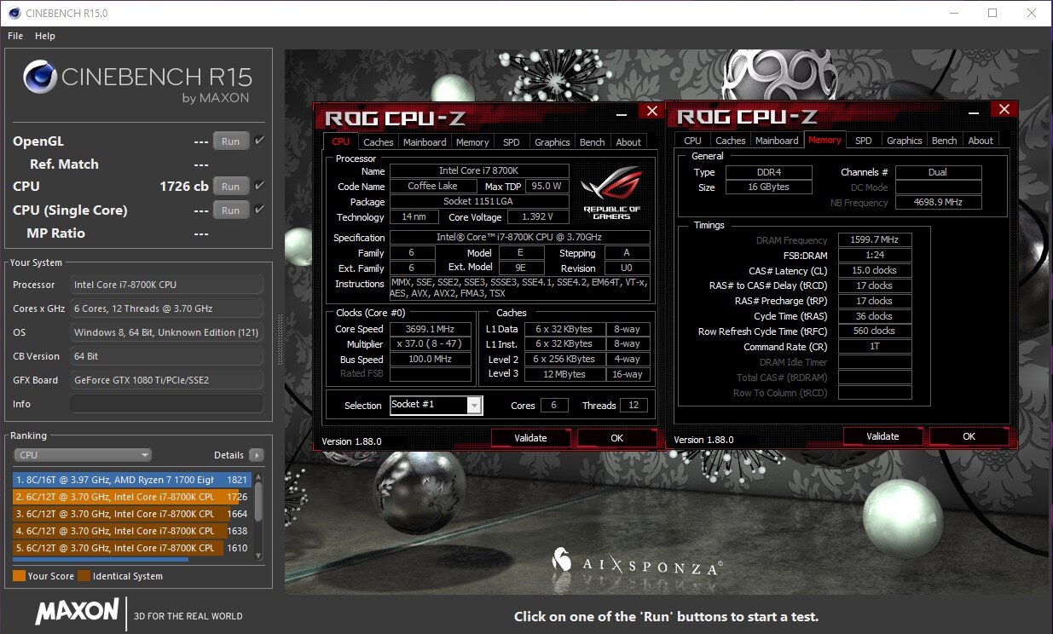This screenshot has height=634, width=1053.
Task: Click the CPU score 1726 cb
Action: [184, 186]
